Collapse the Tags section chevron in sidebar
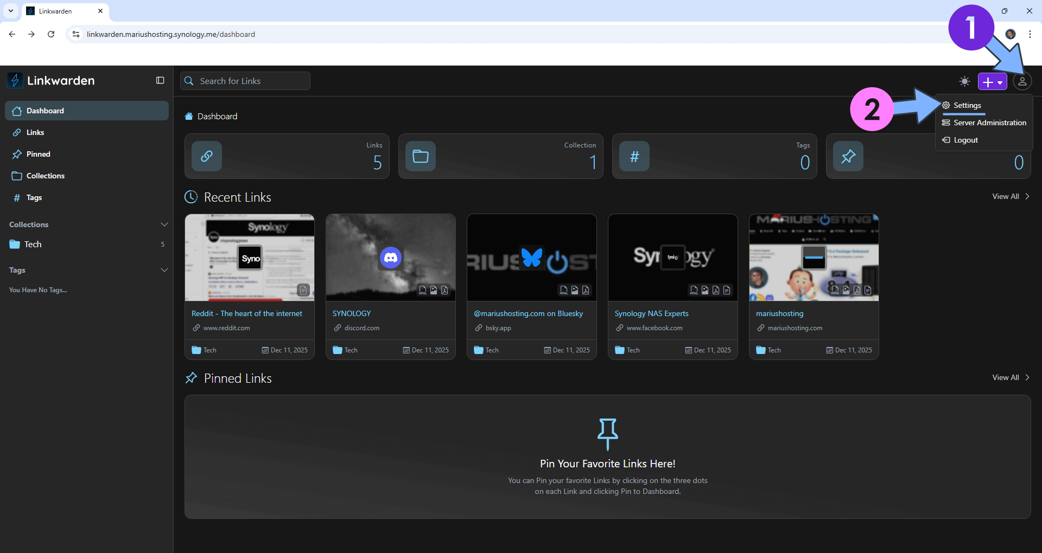The image size is (1042, 553). (x=164, y=270)
